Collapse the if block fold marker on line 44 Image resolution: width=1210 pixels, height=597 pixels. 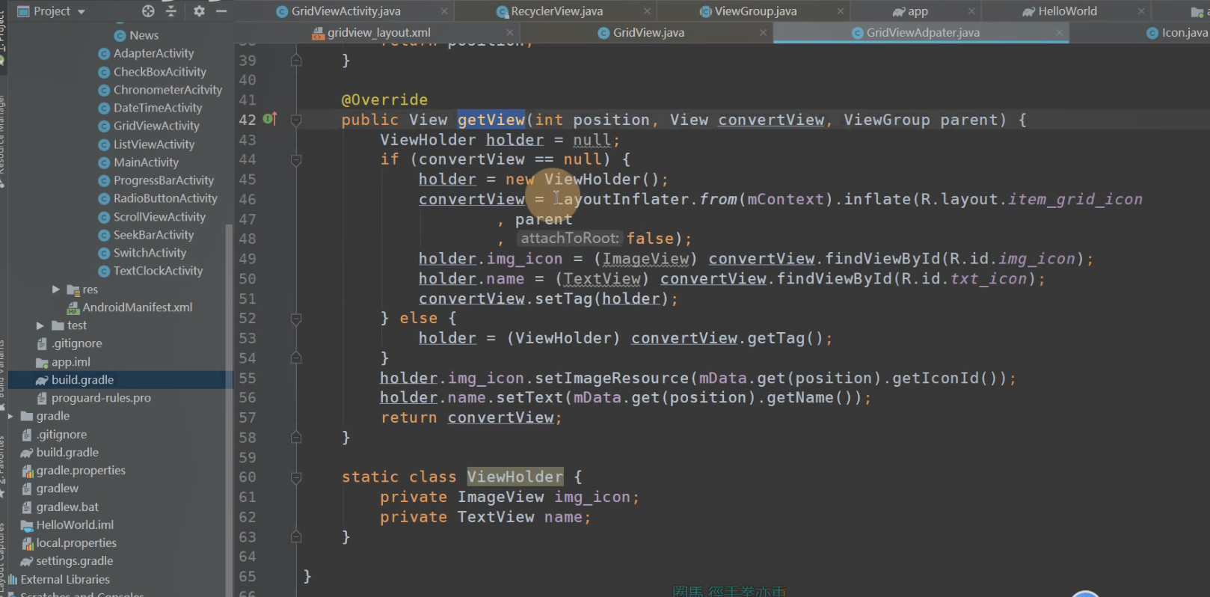[296, 159]
